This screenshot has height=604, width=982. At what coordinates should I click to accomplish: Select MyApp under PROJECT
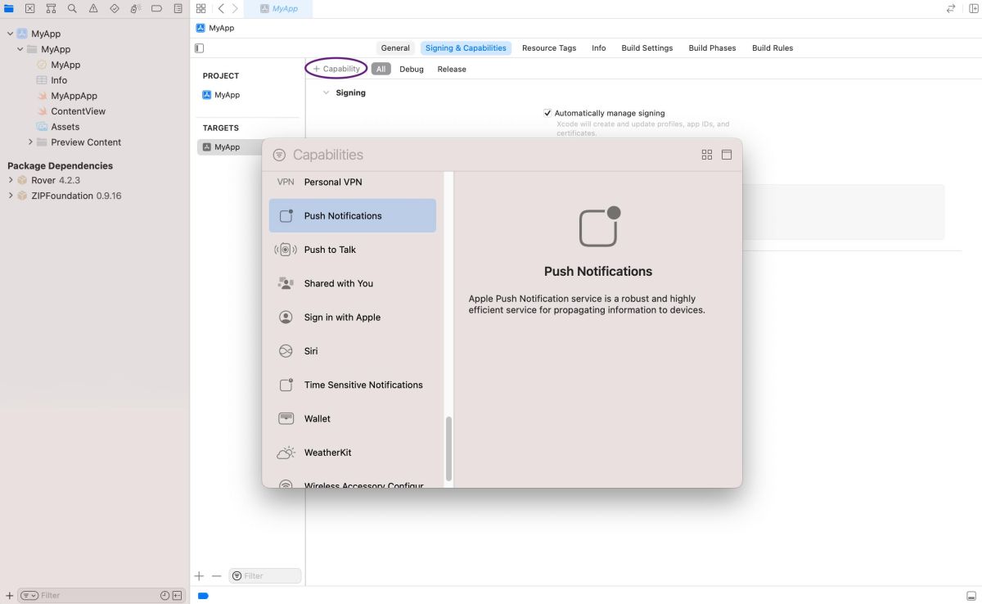pos(221,95)
